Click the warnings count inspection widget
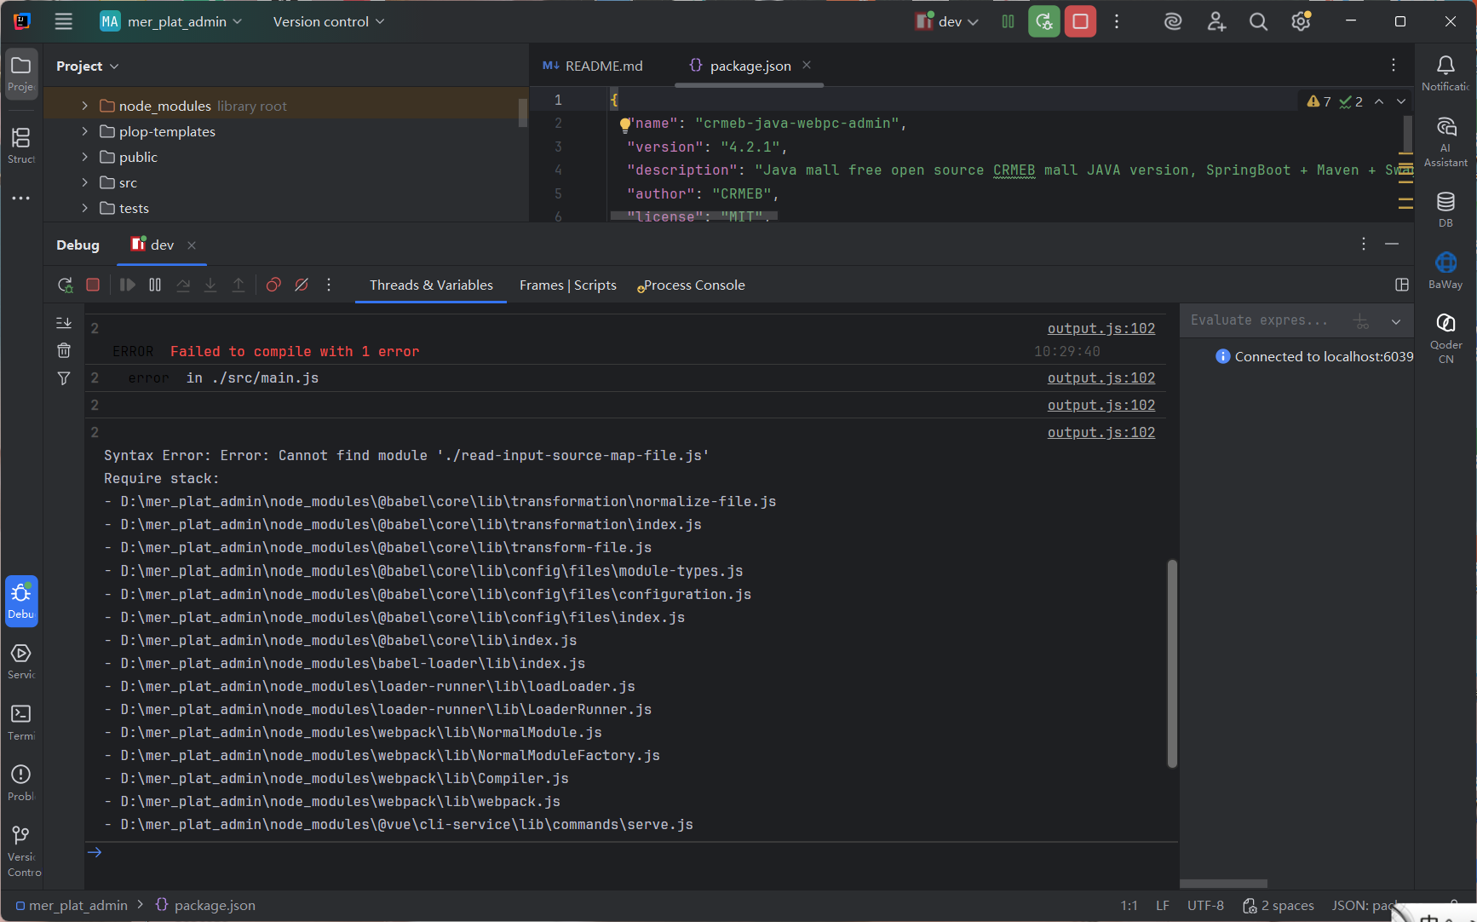 (1319, 101)
